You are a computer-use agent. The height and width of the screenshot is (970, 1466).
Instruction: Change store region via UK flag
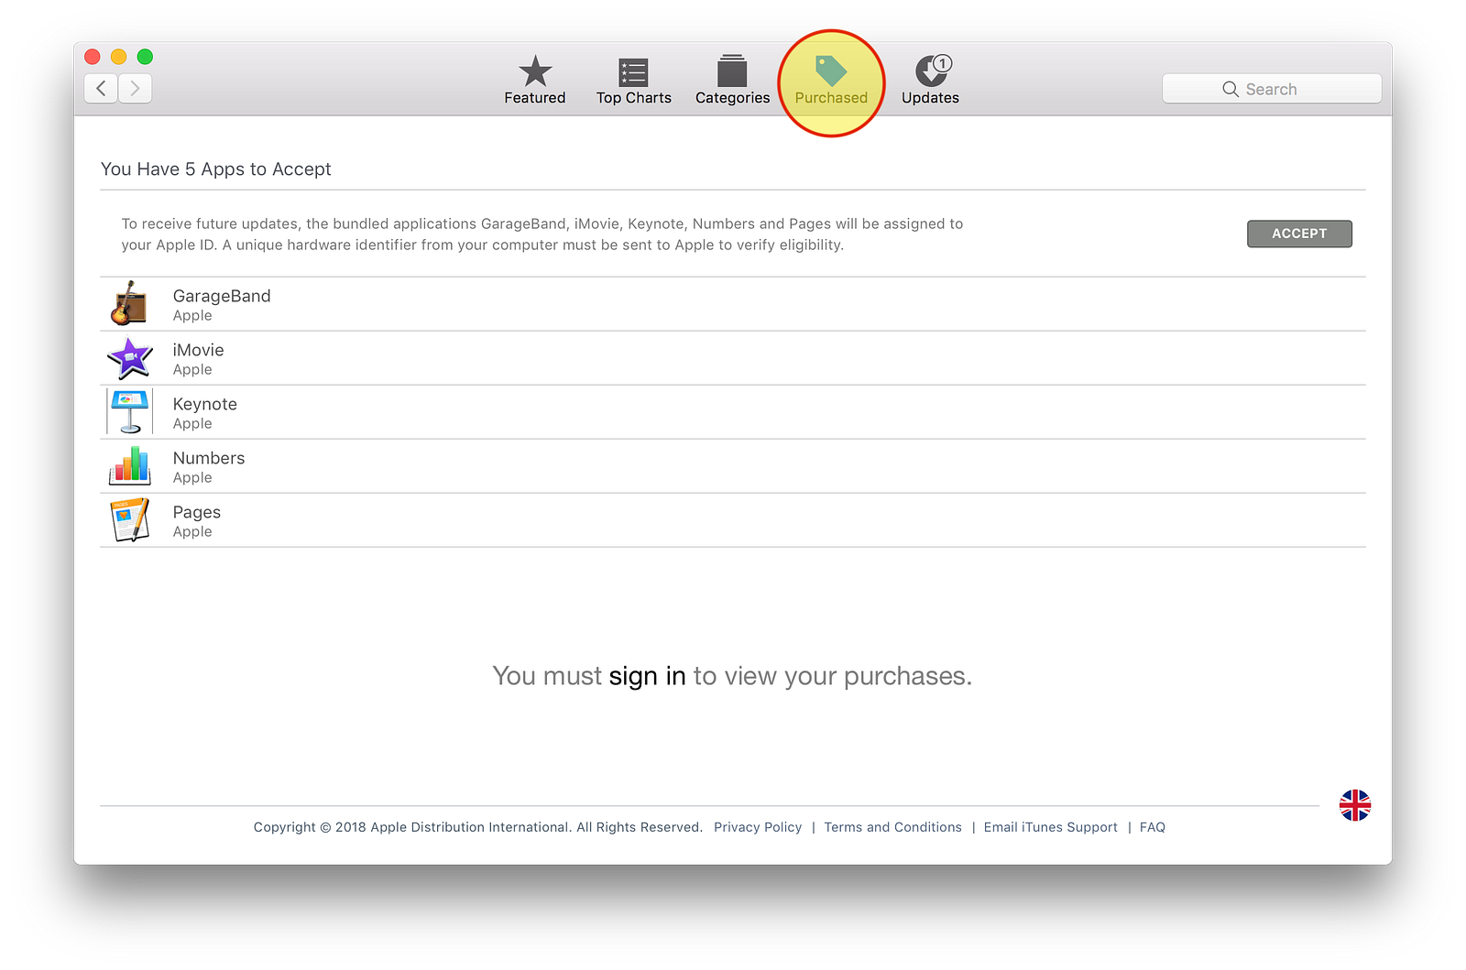[x=1355, y=806]
